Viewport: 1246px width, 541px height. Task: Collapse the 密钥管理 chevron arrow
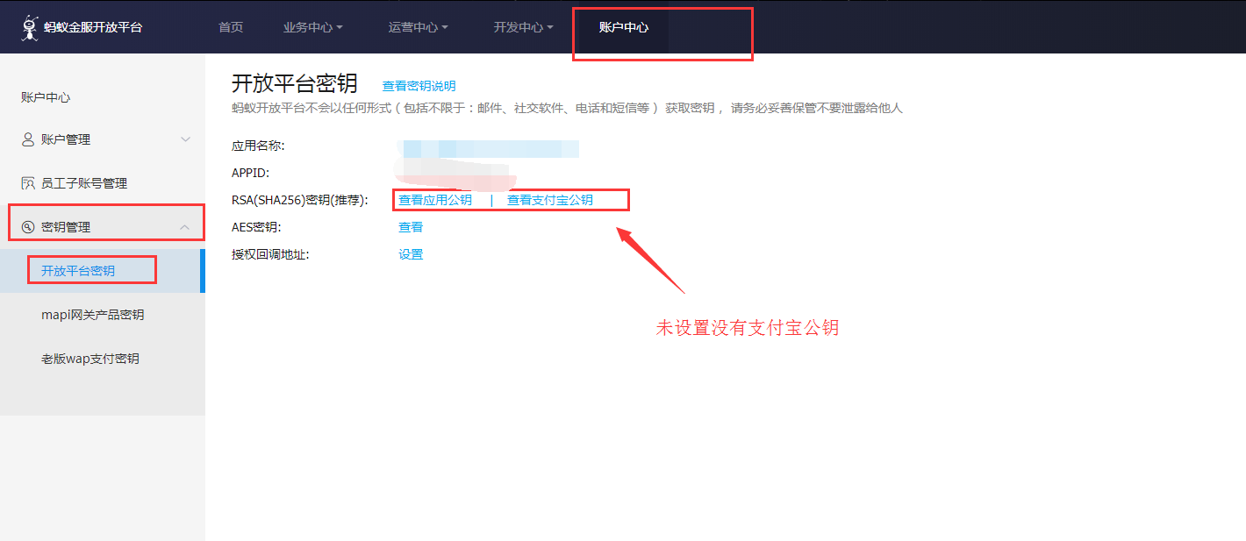pyautogui.click(x=185, y=227)
